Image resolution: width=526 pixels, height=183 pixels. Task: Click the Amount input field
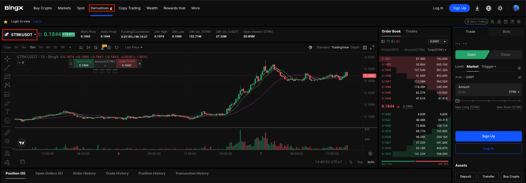pyautogui.click(x=481, y=92)
